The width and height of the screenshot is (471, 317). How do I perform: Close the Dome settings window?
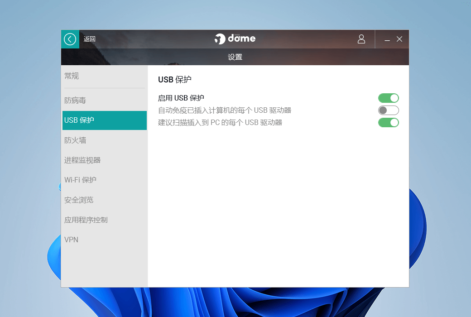399,39
